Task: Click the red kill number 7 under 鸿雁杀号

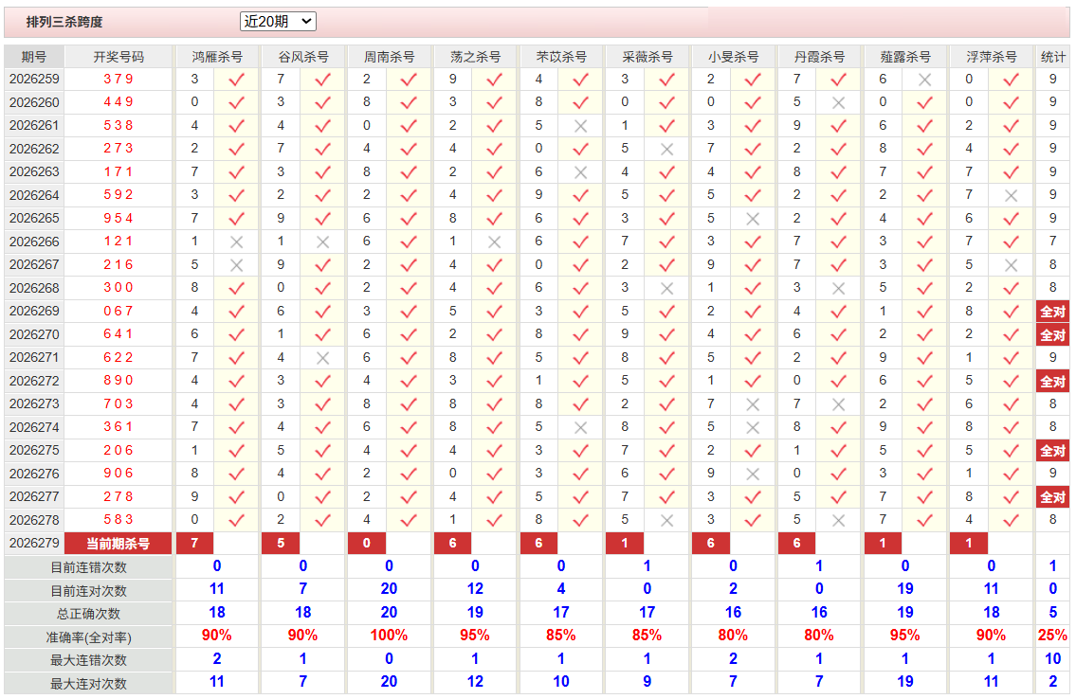Action: [195, 544]
